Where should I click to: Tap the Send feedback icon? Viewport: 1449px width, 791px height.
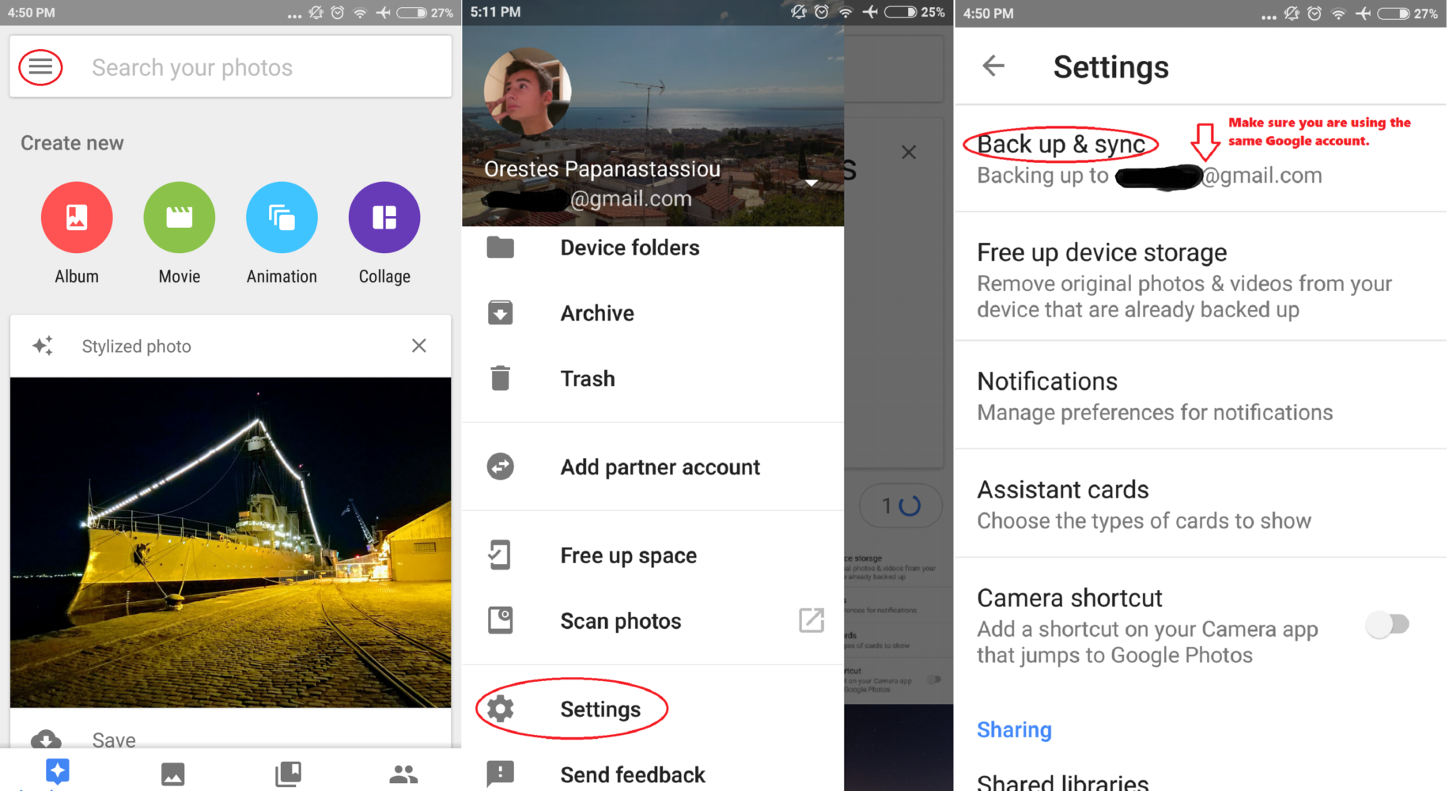501,774
